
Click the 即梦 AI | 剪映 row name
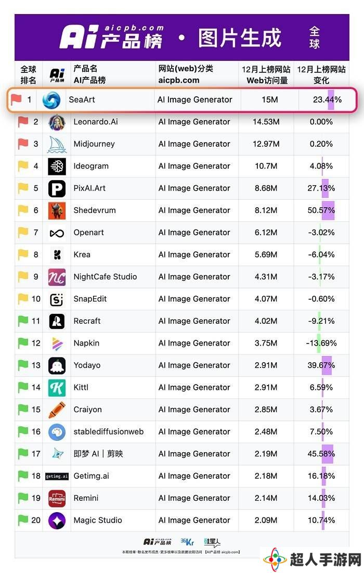point(98,454)
